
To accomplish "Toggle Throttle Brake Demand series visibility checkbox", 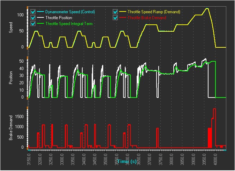I will 115,17.
